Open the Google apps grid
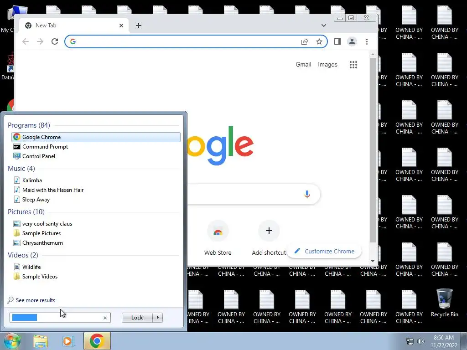Screen dimensions: 467x350 [353, 65]
